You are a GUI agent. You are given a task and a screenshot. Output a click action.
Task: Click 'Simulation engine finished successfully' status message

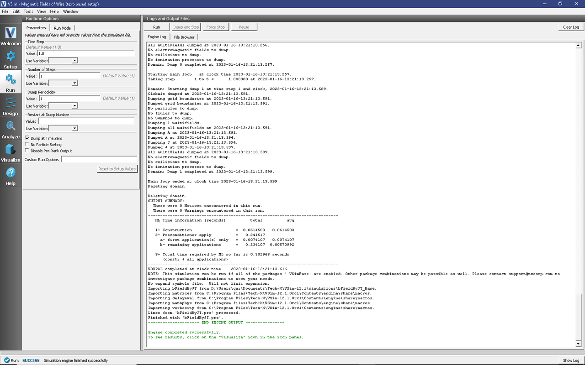pyautogui.click(x=76, y=360)
